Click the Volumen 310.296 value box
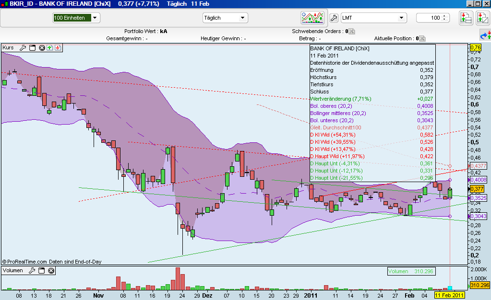 click(411, 272)
